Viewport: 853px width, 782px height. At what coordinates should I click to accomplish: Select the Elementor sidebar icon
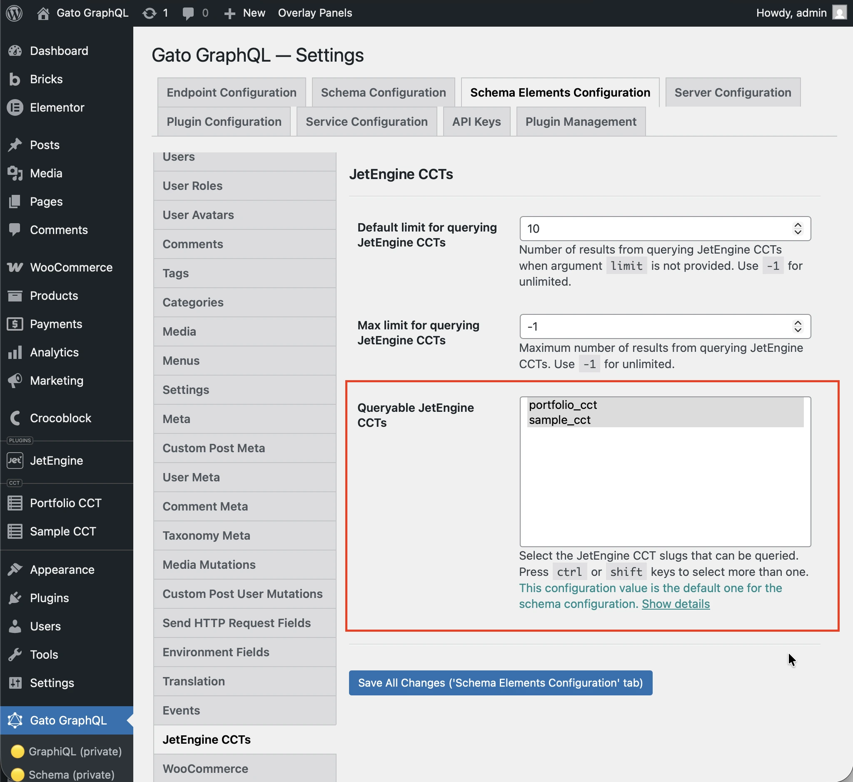(x=15, y=107)
